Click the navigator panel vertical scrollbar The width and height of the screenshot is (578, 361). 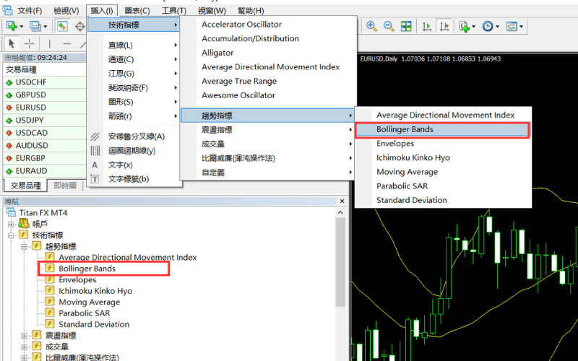click(341, 289)
